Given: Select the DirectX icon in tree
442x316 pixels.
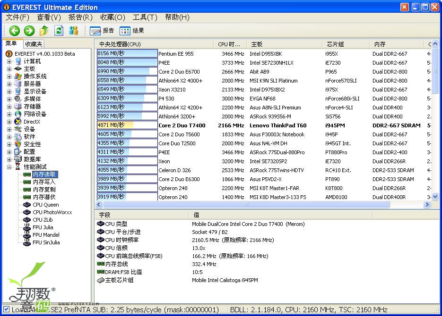Looking at the screenshot, I should 18,122.
